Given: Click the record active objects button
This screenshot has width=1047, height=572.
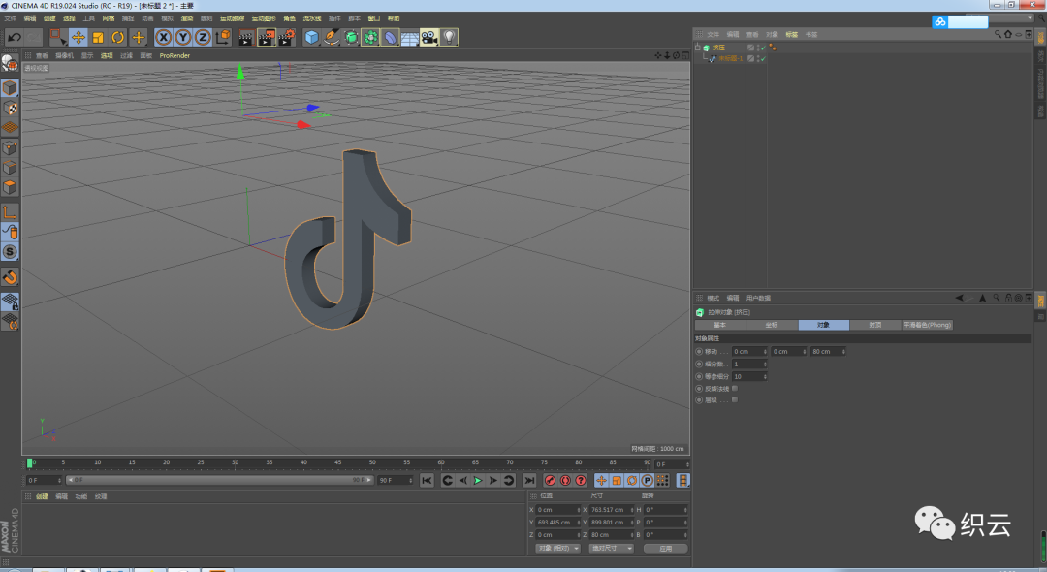Looking at the screenshot, I should point(551,481).
